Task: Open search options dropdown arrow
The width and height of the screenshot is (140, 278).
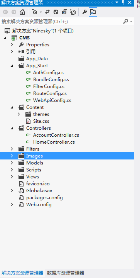Action: tap(131, 22)
